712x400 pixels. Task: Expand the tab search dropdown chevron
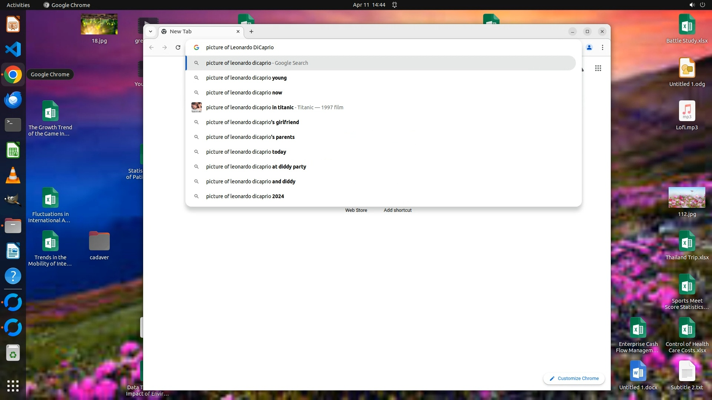[151, 31]
